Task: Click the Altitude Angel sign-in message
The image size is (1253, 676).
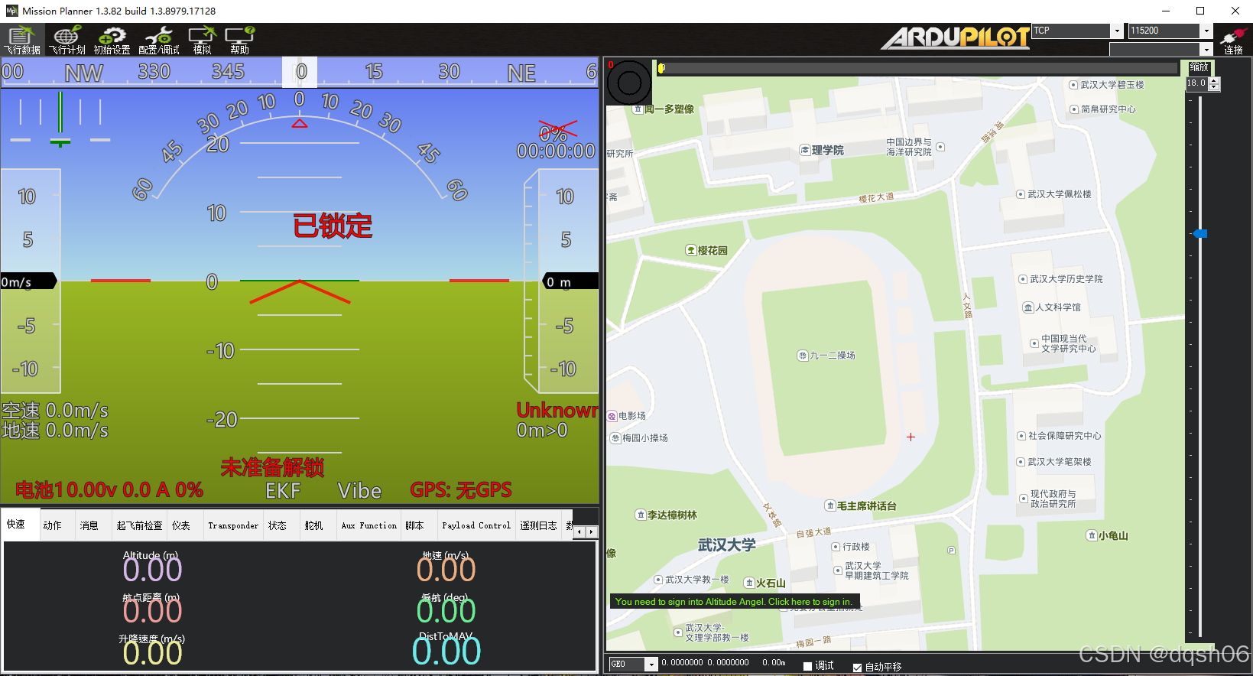Action: (x=734, y=602)
